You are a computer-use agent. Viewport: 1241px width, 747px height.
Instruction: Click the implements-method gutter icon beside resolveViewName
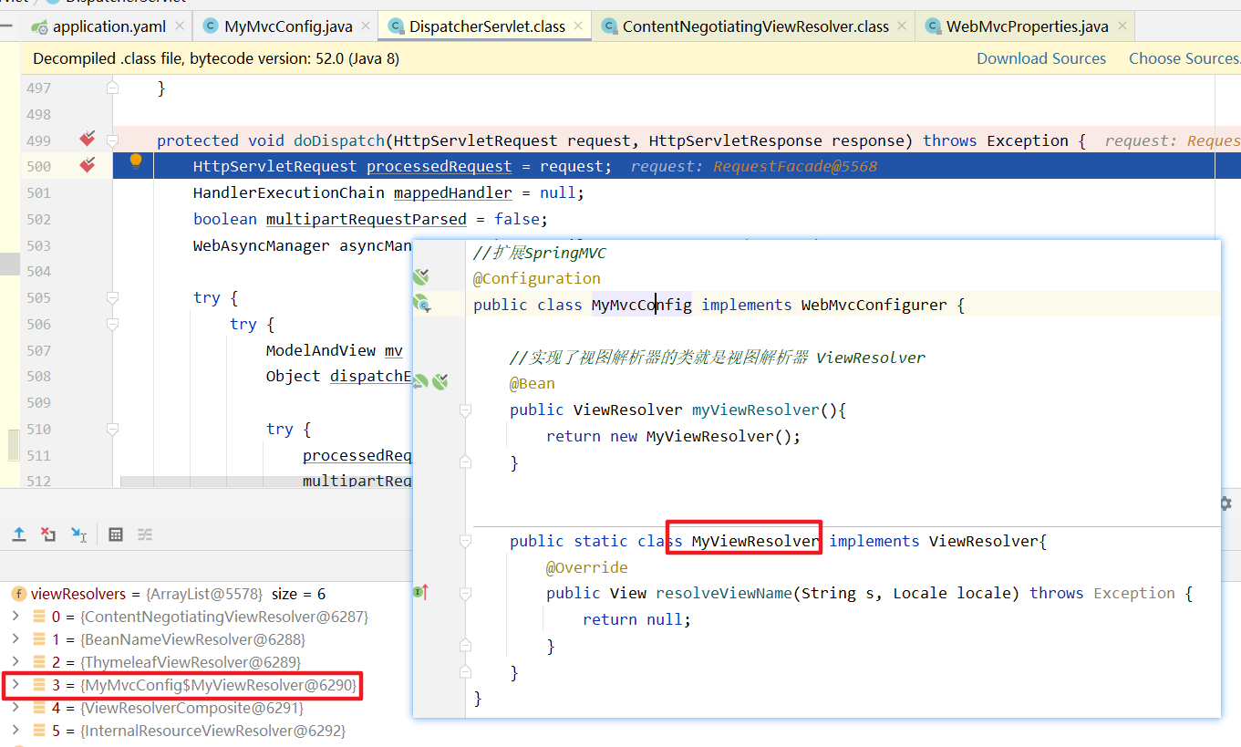click(420, 592)
